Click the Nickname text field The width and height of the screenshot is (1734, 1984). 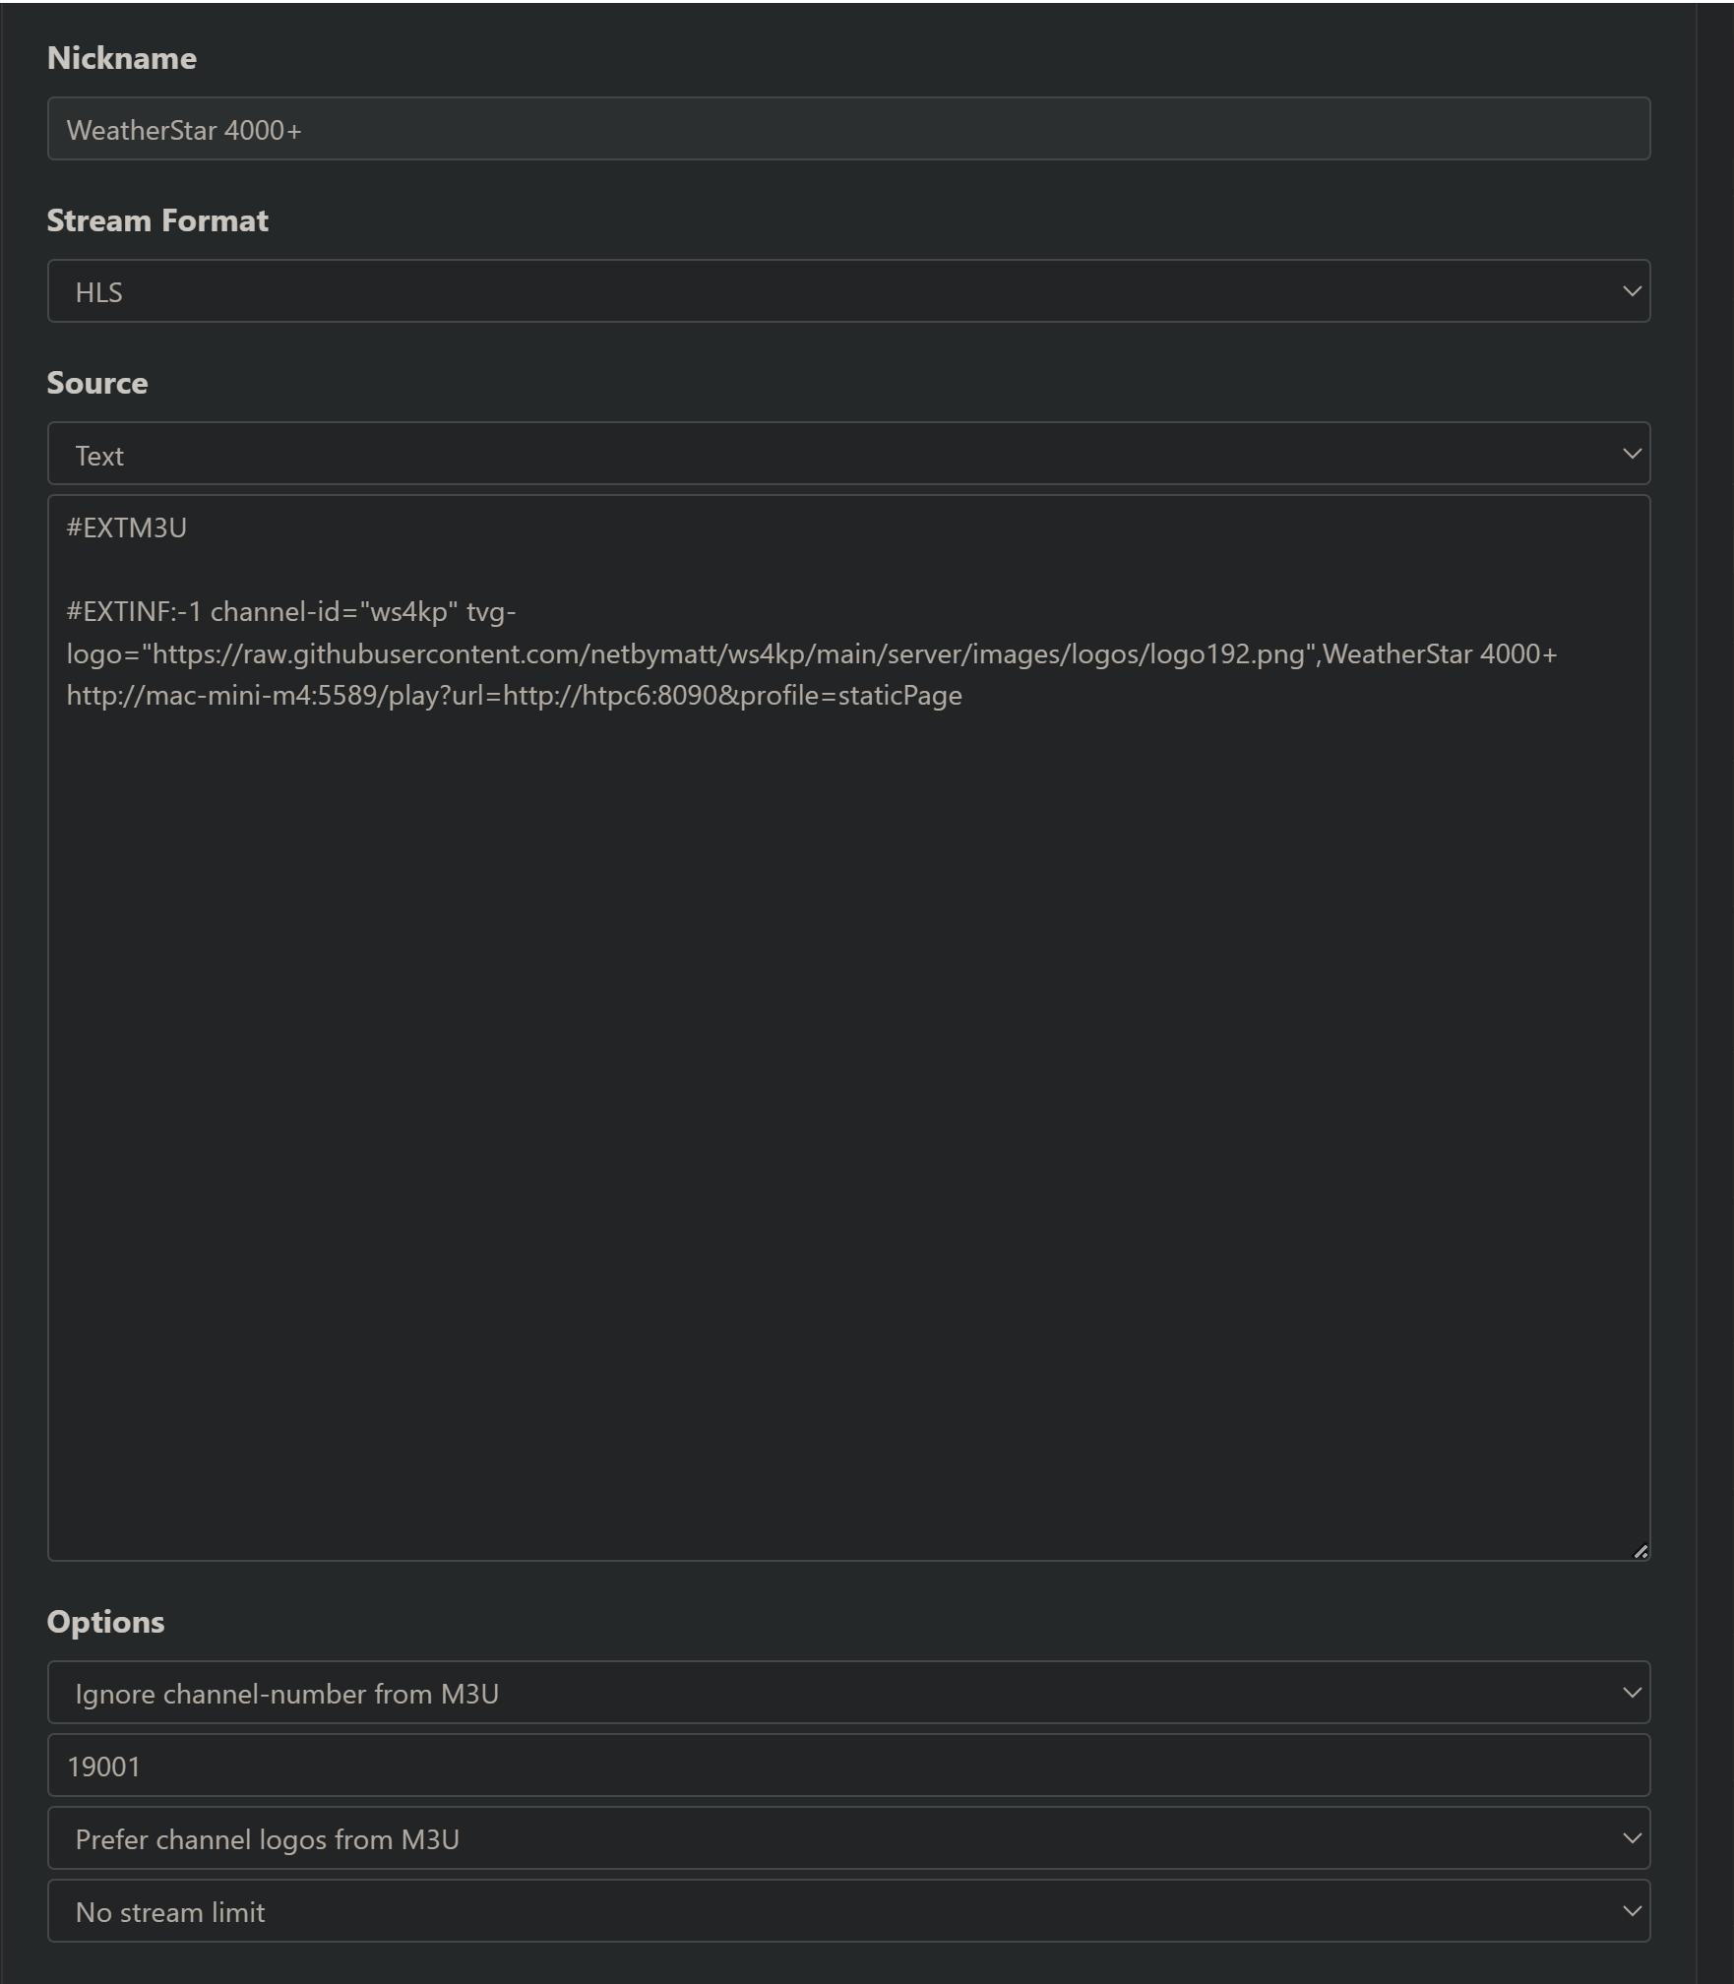[846, 129]
